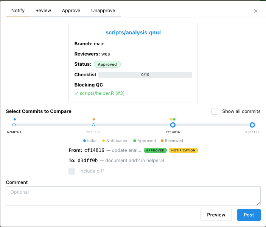Screen dimensions: 266x227
Task: Click the cf14816 commit node
Action: (x=173, y=125)
